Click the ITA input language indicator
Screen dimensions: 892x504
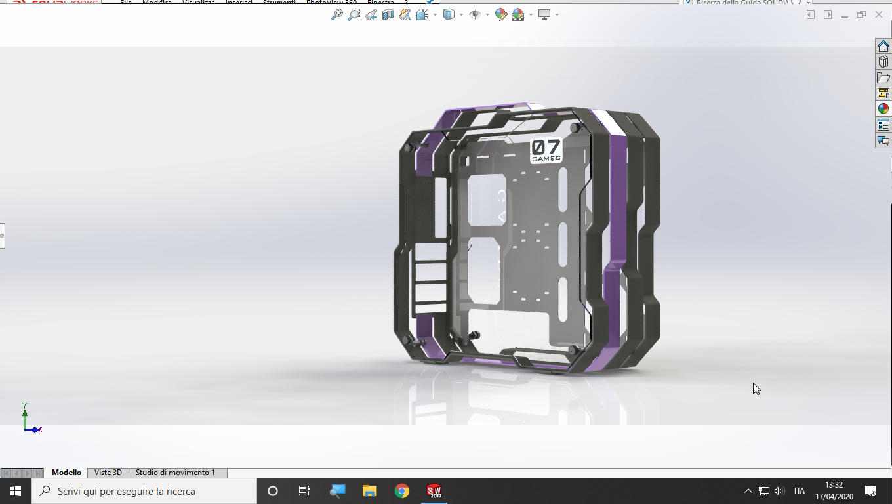tap(800, 491)
